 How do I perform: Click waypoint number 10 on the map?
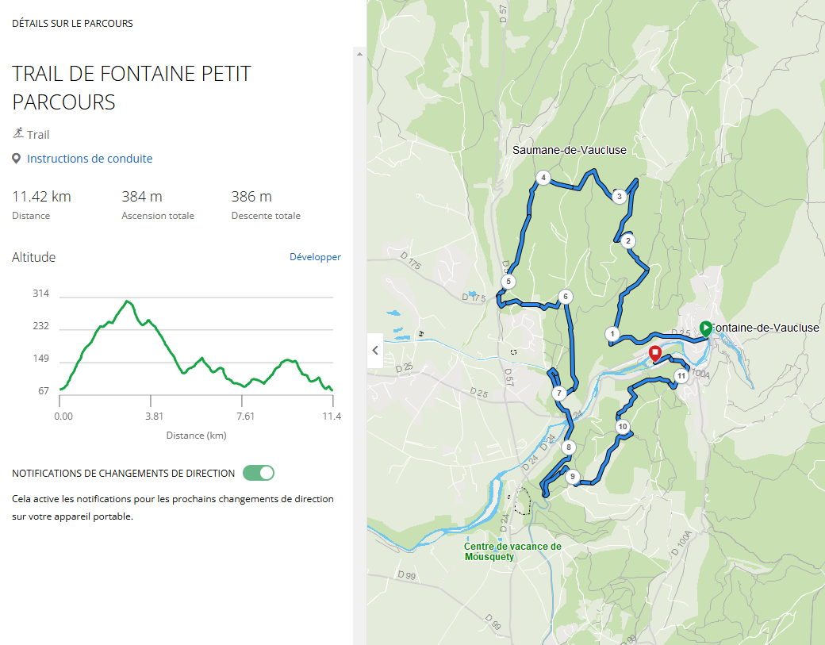click(623, 427)
